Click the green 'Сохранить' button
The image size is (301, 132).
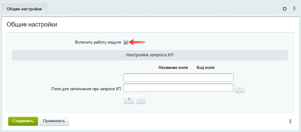coord(23,121)
